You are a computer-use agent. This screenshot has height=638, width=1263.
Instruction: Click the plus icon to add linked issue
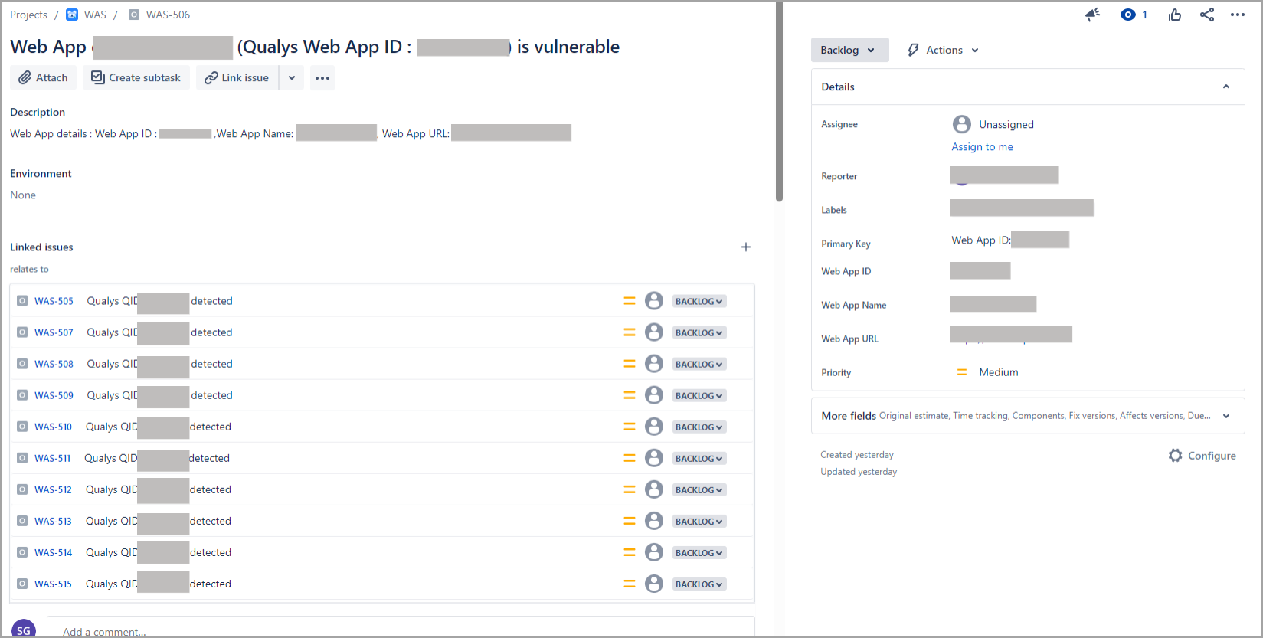pos(746,247)
